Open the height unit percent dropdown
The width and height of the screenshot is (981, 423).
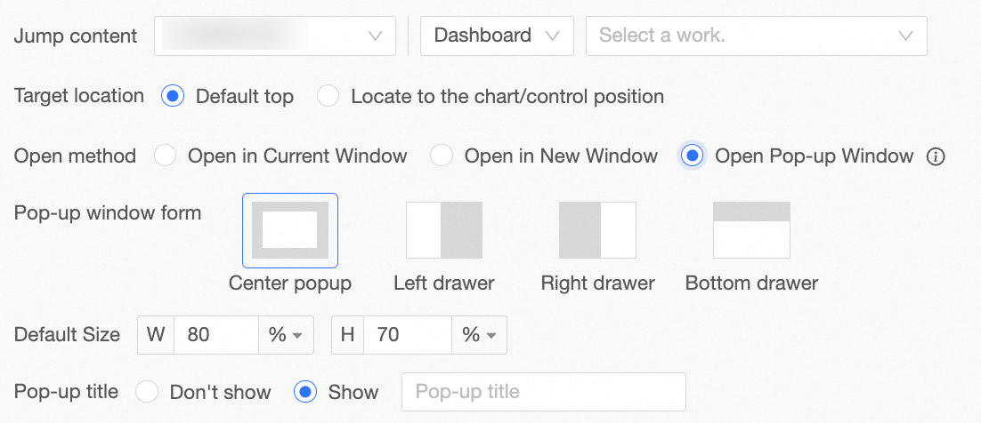point(479,335)
